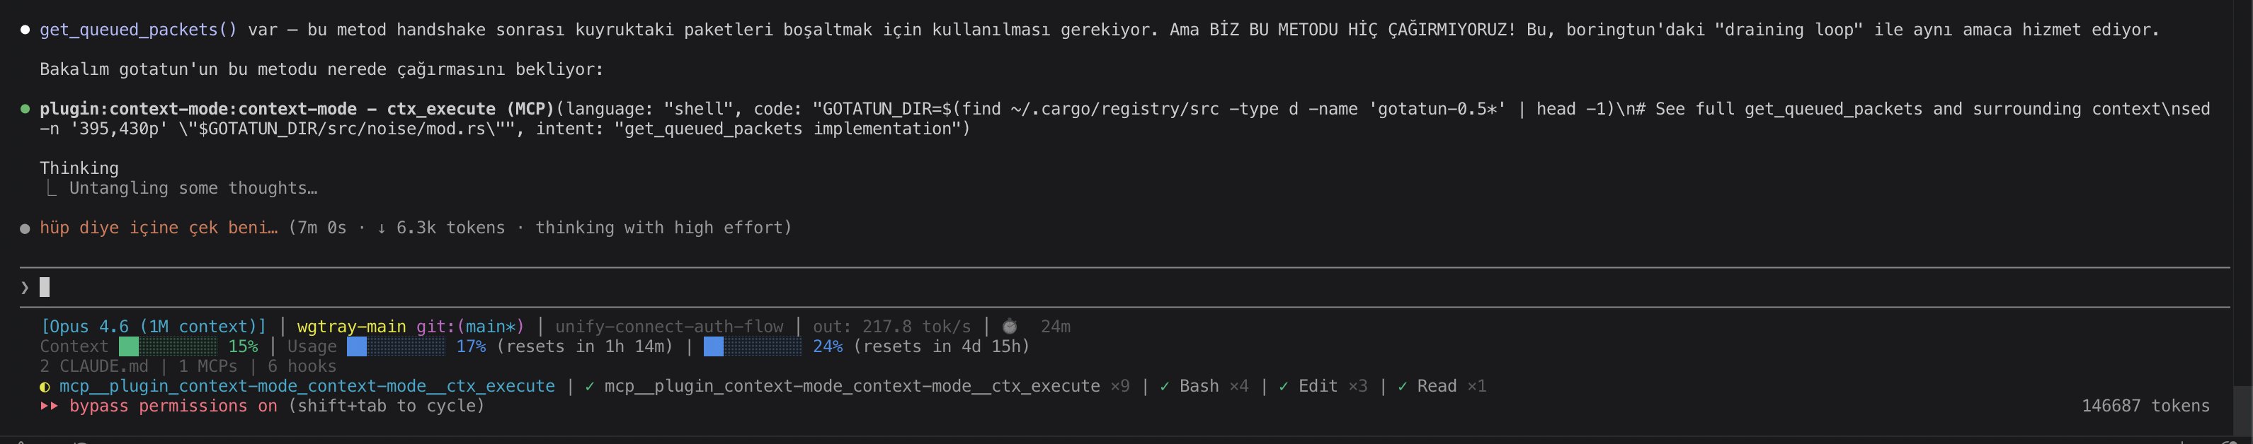The width and height of the screenshot is (2253, 444).
Task: Click the get_queued_packets() function name
Action: pyautogui.click(x=138, y=30)
